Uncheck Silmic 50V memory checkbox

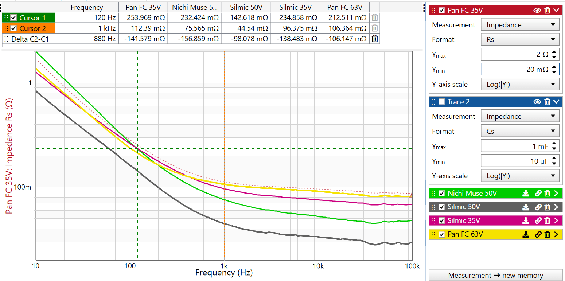pyautogui.click(x=442, y=207)
